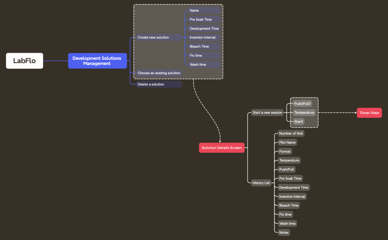Click the Format node
The width and height of the screenshot is (388, 240).
click(285, 151)
